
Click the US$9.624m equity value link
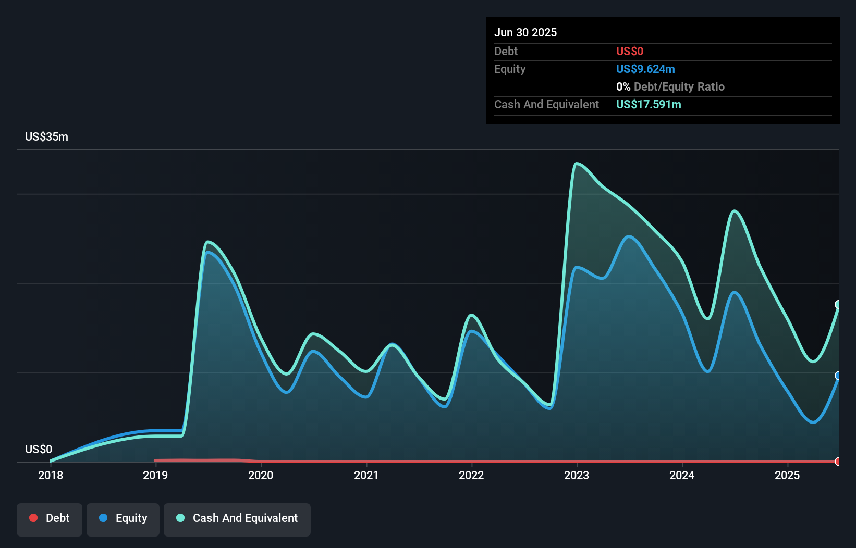coord(645,69)
